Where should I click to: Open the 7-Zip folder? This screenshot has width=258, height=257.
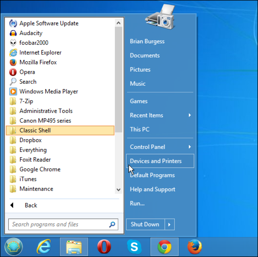60,101
